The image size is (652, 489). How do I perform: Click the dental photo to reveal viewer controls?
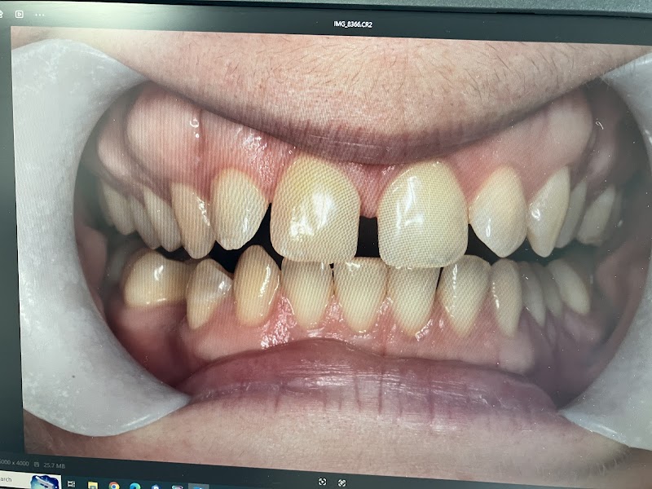pos(326,244)
